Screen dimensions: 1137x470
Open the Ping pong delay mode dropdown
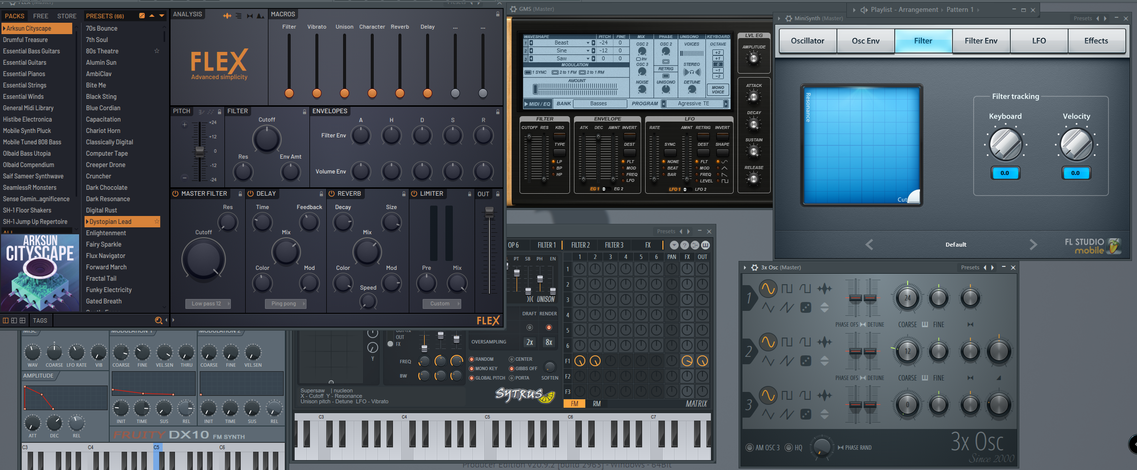[x=286, y=303]
